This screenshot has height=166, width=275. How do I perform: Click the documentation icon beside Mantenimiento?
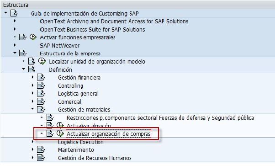pyautogui.click(x=41, y=150)
